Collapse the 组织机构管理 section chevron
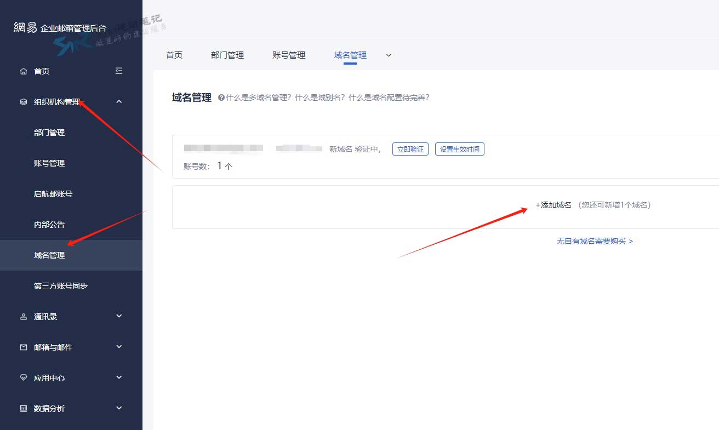The width and height of the screenshot is (719, 430). pyautogui.click(x=119, y=101)
